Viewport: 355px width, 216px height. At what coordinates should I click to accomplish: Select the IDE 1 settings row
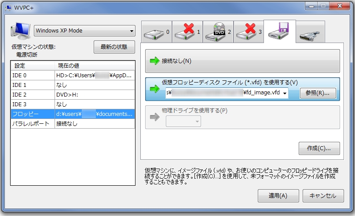click(73, 85)
